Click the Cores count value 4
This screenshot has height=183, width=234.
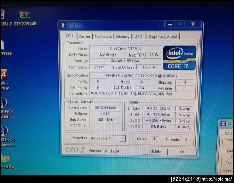(154, 139)
